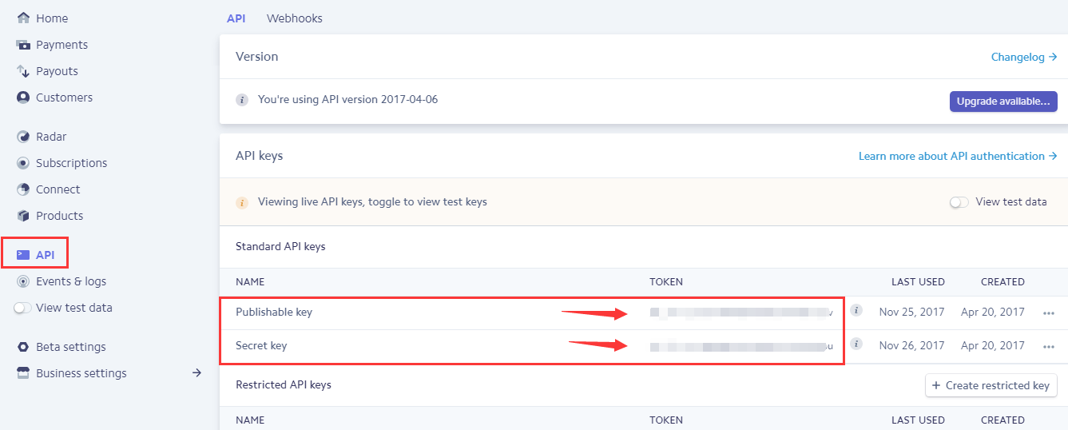The width and height of the screenshot is (1068, 430).
Task: Click Create restricted key button
Action: coord(991,385)
